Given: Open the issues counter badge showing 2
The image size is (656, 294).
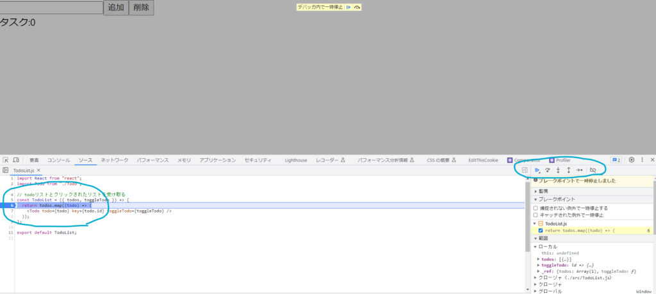Looking at the screenshot, I should (x=616, y=159).
